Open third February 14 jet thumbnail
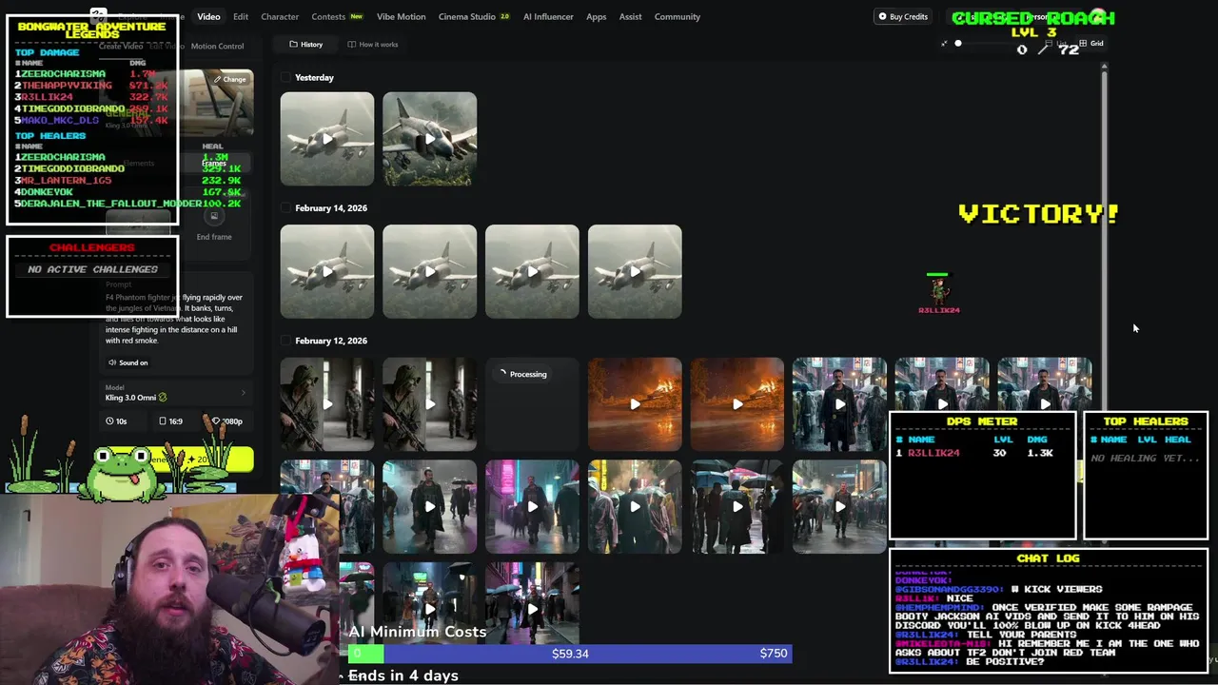This screenshot has height=685, width=1218. point(532,271)
